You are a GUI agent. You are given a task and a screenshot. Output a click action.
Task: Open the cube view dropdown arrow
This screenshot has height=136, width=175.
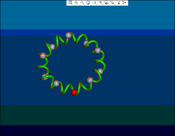(x=96, y=5)
